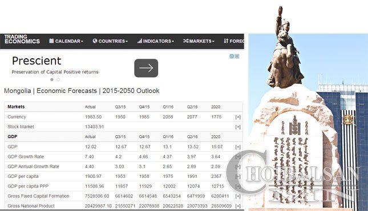This screenshot has width=368, height=211.
Task: Click the ad info icon
Action: coord(232,56)
